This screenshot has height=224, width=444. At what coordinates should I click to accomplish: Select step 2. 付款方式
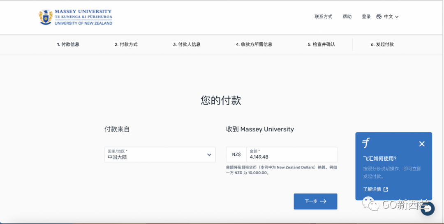tap(126, 44)
